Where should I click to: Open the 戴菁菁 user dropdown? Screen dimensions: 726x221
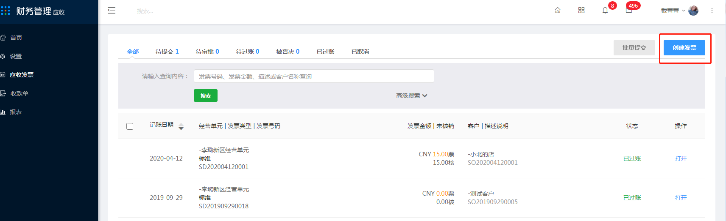tap(673, 11)
